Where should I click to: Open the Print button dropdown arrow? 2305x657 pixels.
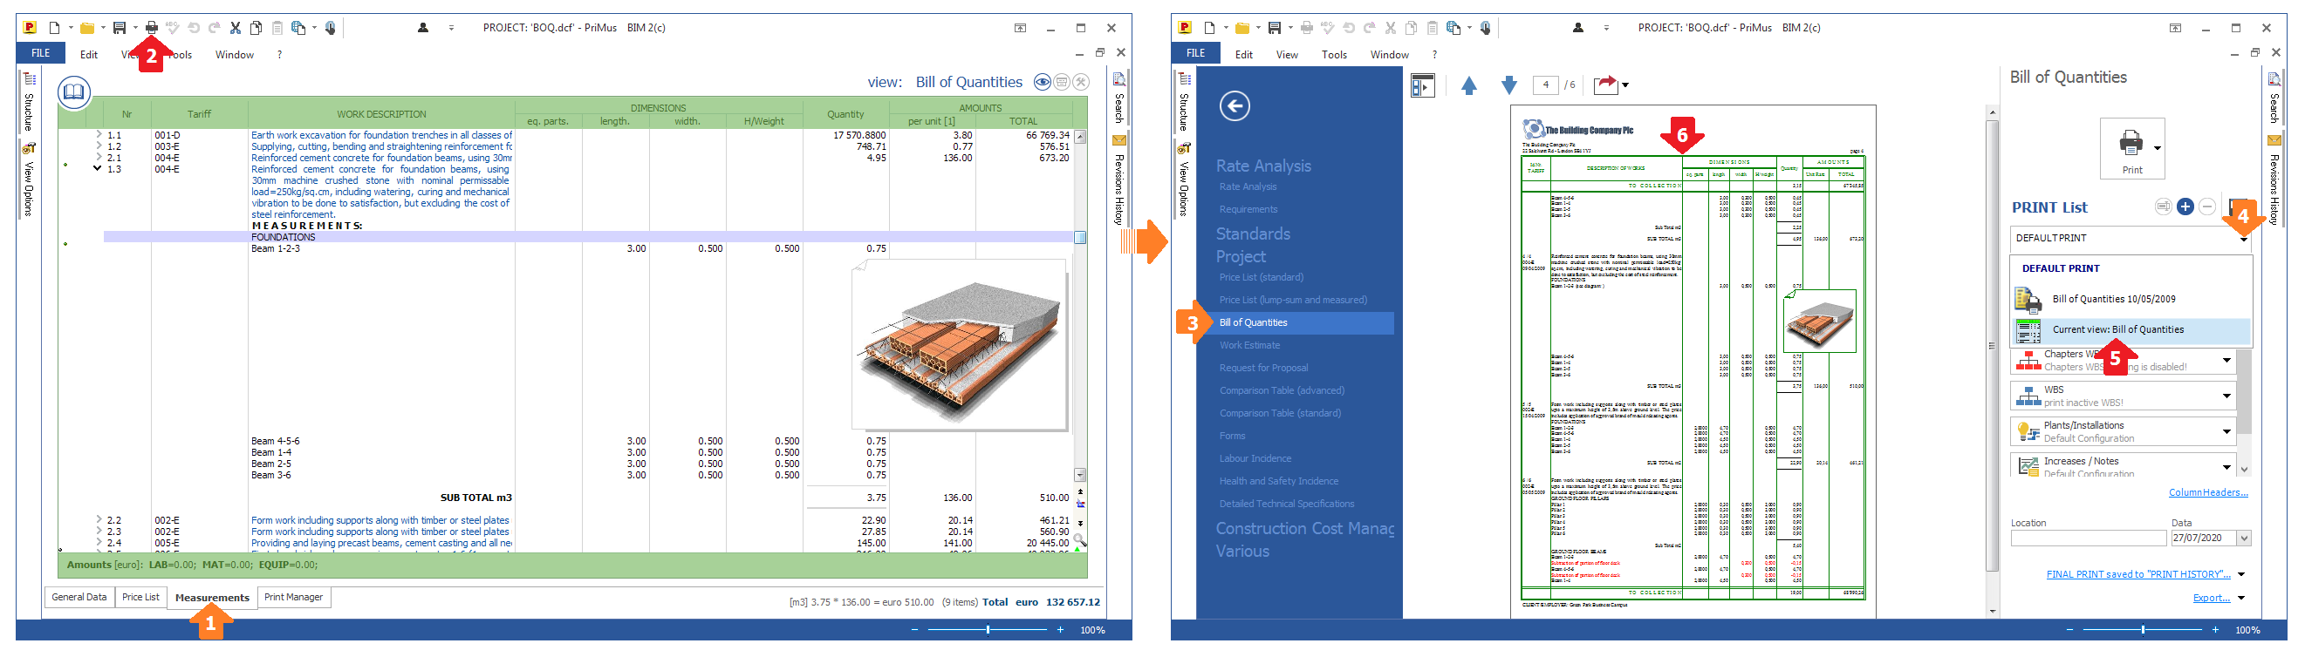click(x=2158, y=148)
